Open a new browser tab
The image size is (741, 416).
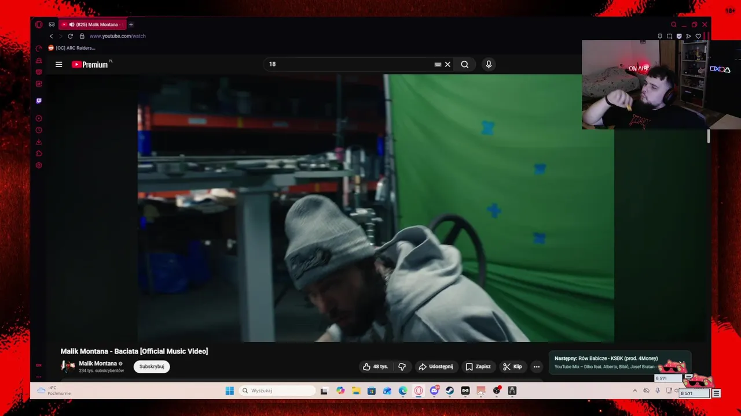point(131,25)
